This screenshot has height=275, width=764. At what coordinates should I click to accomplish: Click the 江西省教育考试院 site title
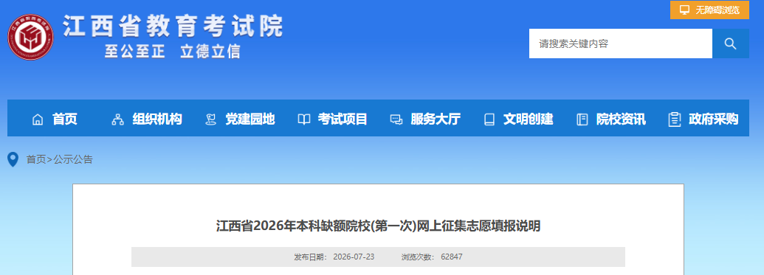pos(173,27)
